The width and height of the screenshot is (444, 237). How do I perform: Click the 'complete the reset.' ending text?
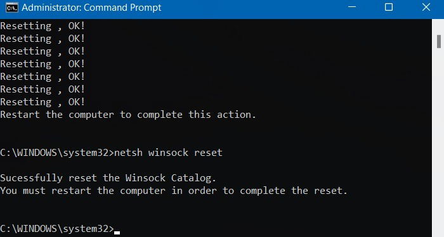tap(294, 191)
